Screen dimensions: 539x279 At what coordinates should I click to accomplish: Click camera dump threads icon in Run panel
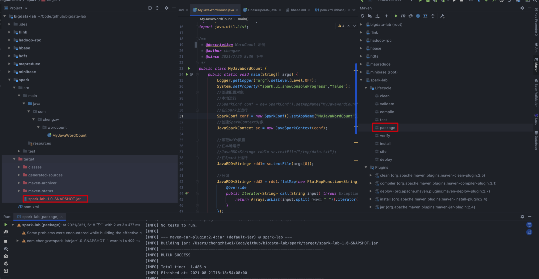click(x=6, y=256)
